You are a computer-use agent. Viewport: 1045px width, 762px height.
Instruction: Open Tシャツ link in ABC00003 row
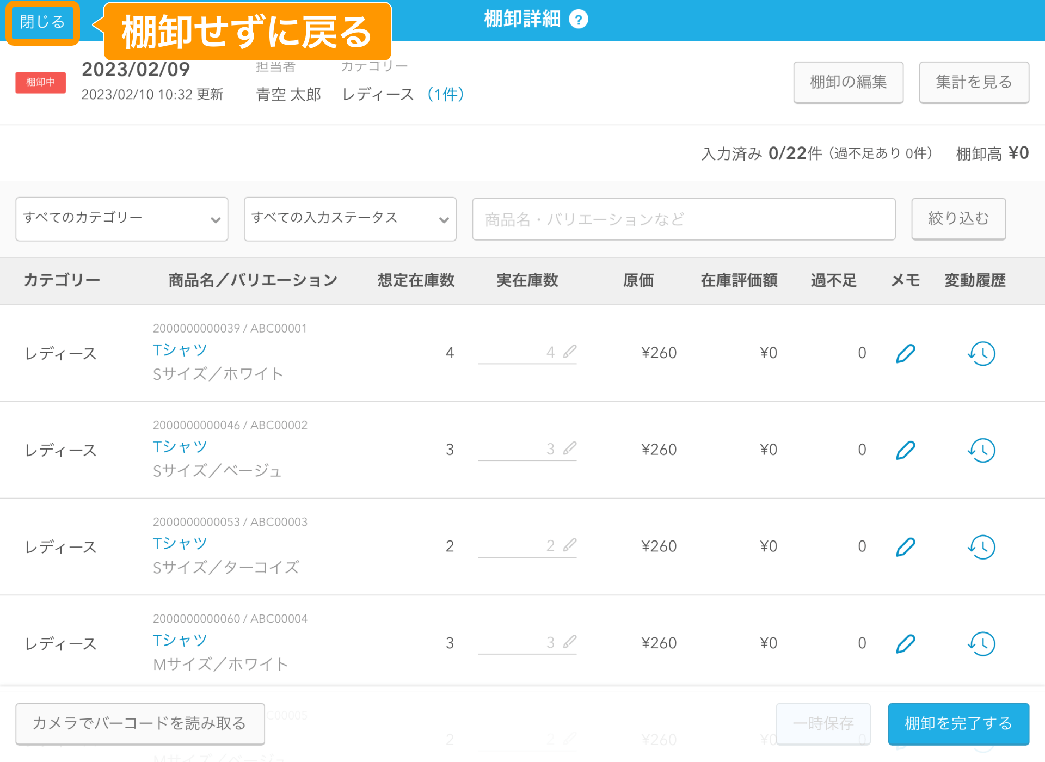[180, 543]
